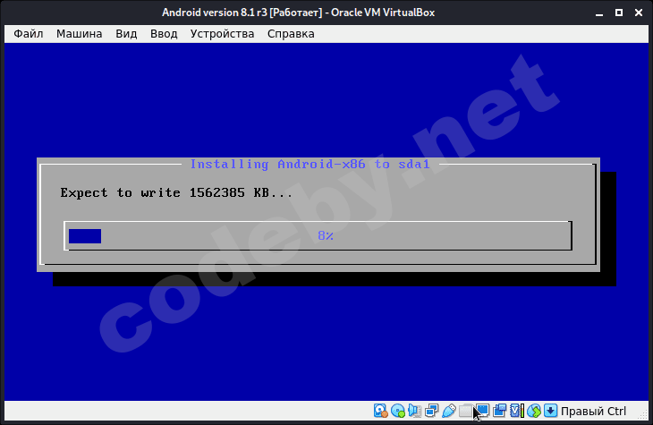Open the Устройства menu
This screenshot has height=425, width=653.
[x=222, y=34]
